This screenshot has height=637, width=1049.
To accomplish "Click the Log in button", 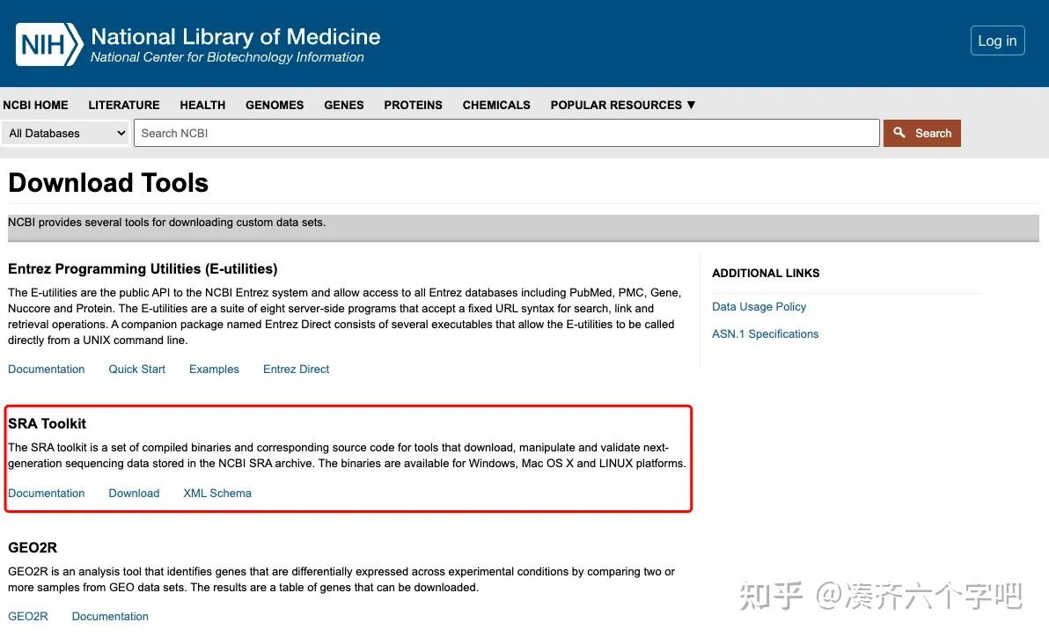I will tap(997, 40).
